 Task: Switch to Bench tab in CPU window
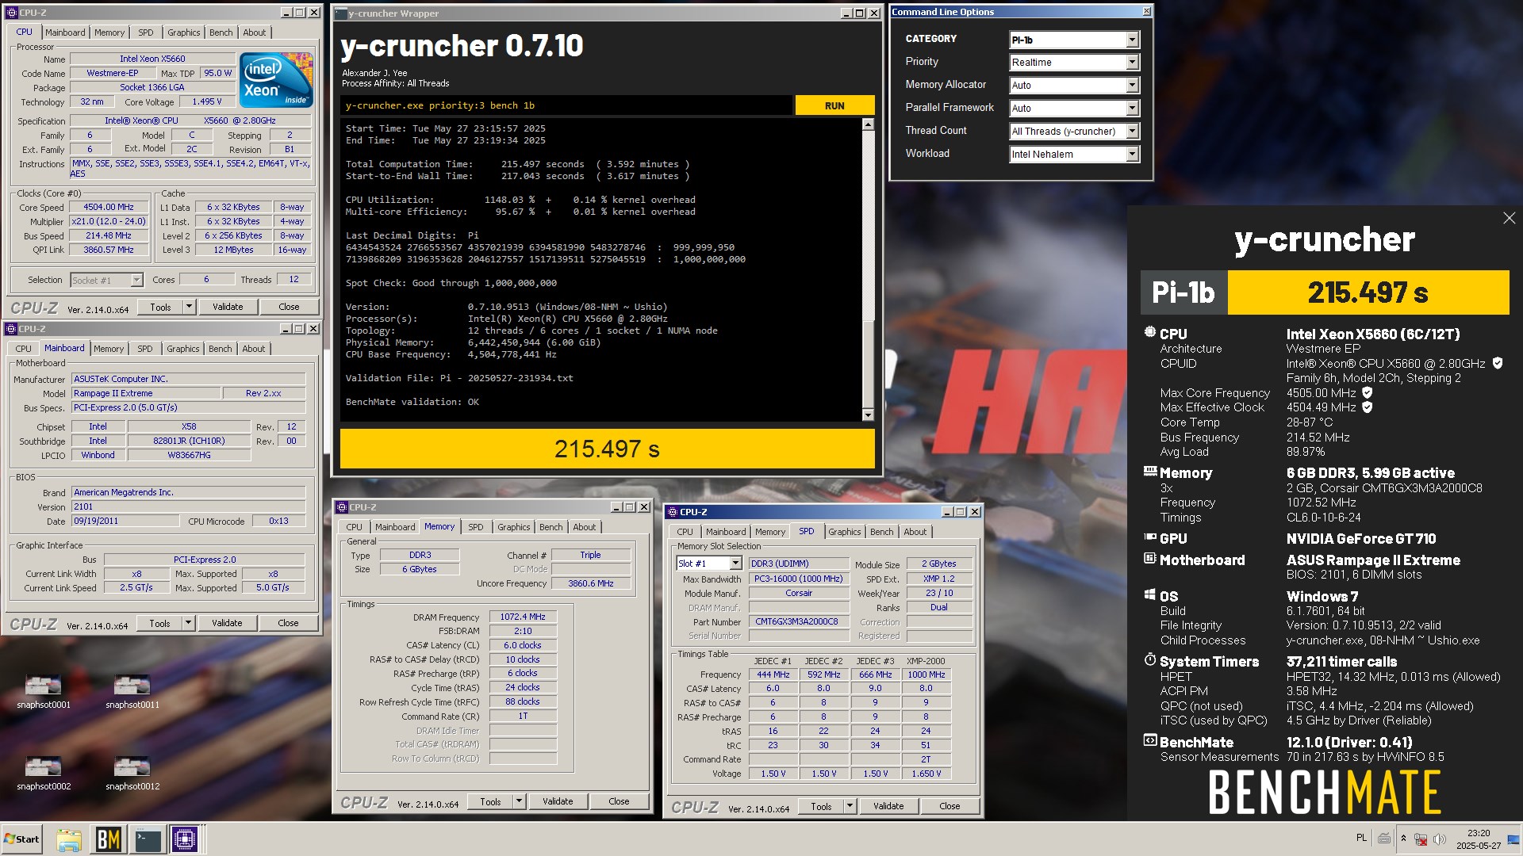pyautogui.click(x=221, y=32)
